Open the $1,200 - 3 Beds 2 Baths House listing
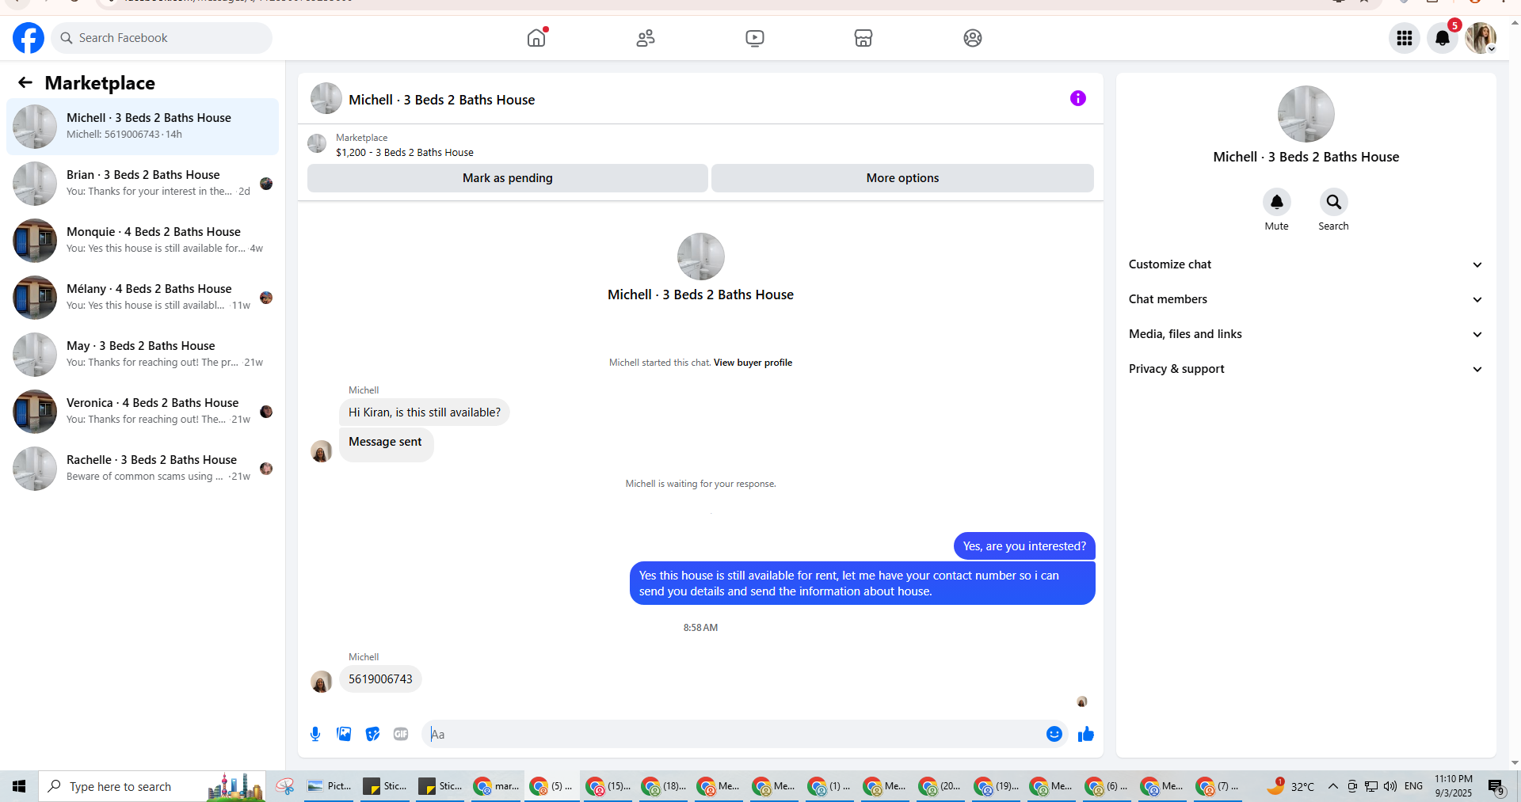1521x802 pixels. (405, 153)
